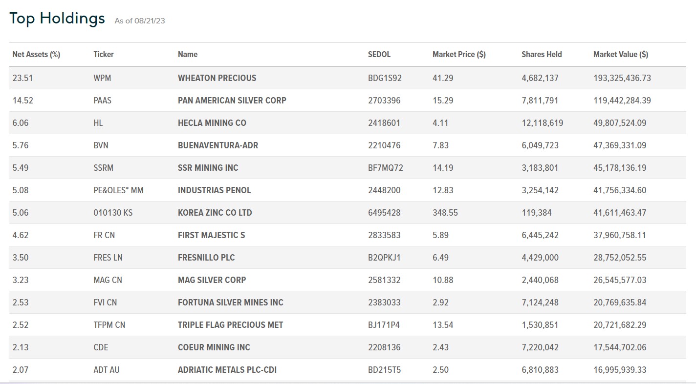This screenshot has height=384, width=696.
Task: Select FORTUNA SILVER MINES INC name
Action: 231,303
